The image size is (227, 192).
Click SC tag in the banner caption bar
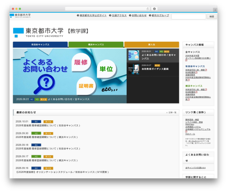pyautogui.click(x=32, y=99)
